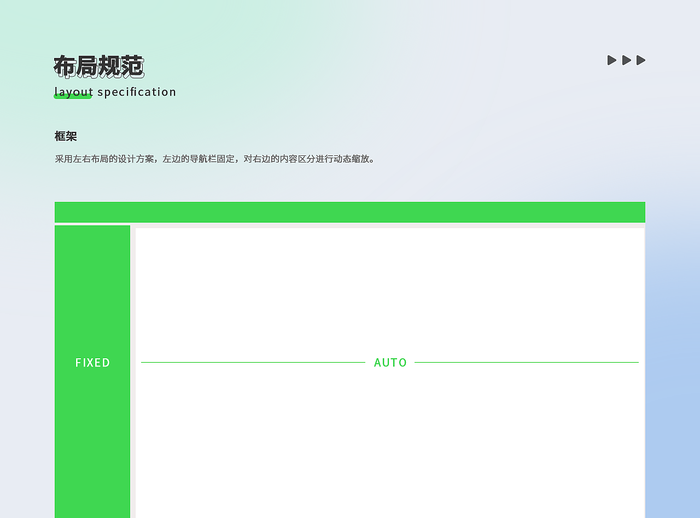This screenshot has width=700, height=518.
Task: Click the description text about 左右布局
Action: point(214,159)
